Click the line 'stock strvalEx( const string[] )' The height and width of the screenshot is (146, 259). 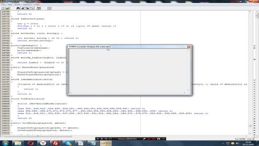click(x=37, y=33)
